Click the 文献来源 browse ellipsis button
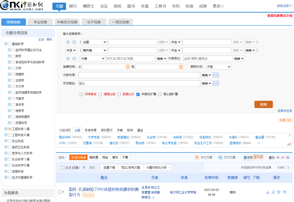The height and width of the screenshot is (202, 294). click(216, 75)
